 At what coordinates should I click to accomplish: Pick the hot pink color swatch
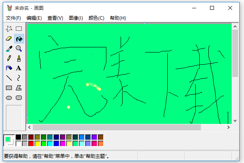pos(95,144)
